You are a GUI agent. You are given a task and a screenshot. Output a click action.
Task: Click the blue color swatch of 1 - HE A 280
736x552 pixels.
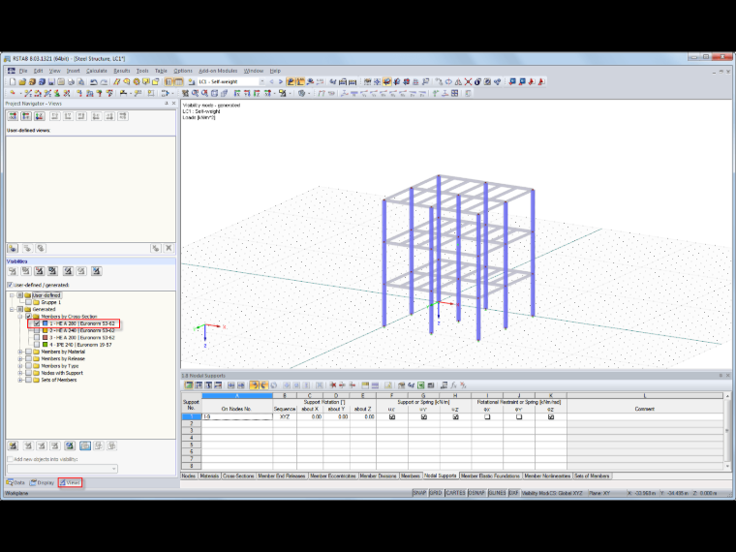46,323
